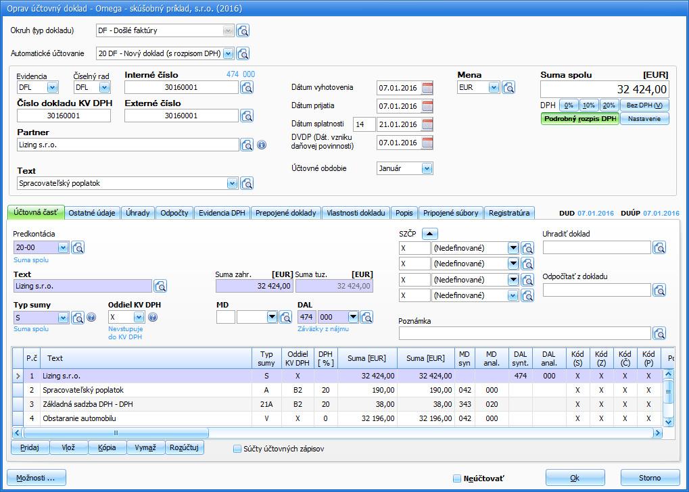Open partner lookup next to Lizing s.r.o.
The width and height of the screenshot is (689, 492).
pos(247,145)
